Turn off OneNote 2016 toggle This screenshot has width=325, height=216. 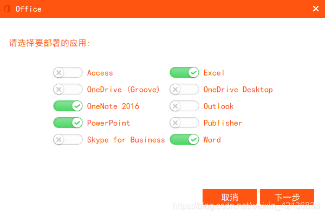tap(68, 106)
